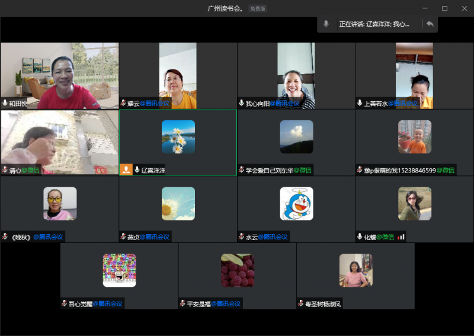Viewport: 474px width, 336px height.
Task: Click the network signal icon beside 化蝶
Action: [401, 237]
